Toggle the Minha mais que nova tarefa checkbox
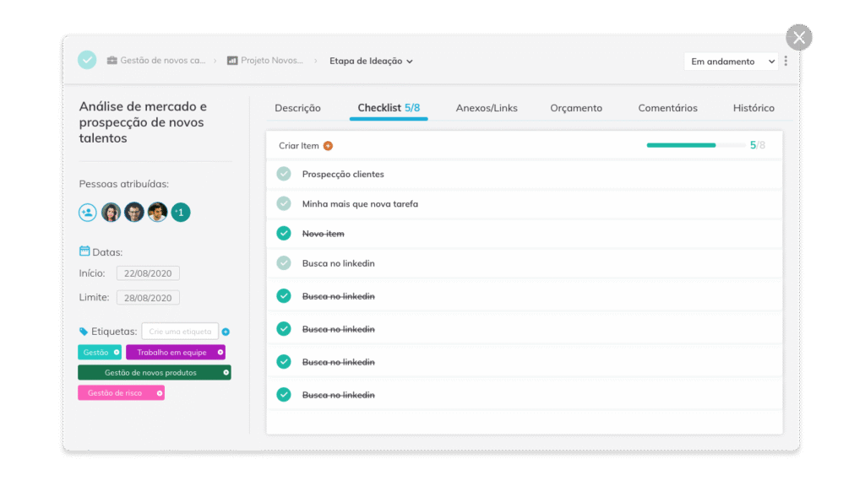Screen dimensions: 865x486 [x=284, y=203]
